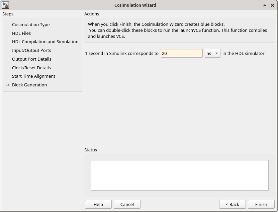Image resolution: width=278 pixels, height=212 pixels.
Task: Click the timescale field containing 20
Action: click(182, 53)
